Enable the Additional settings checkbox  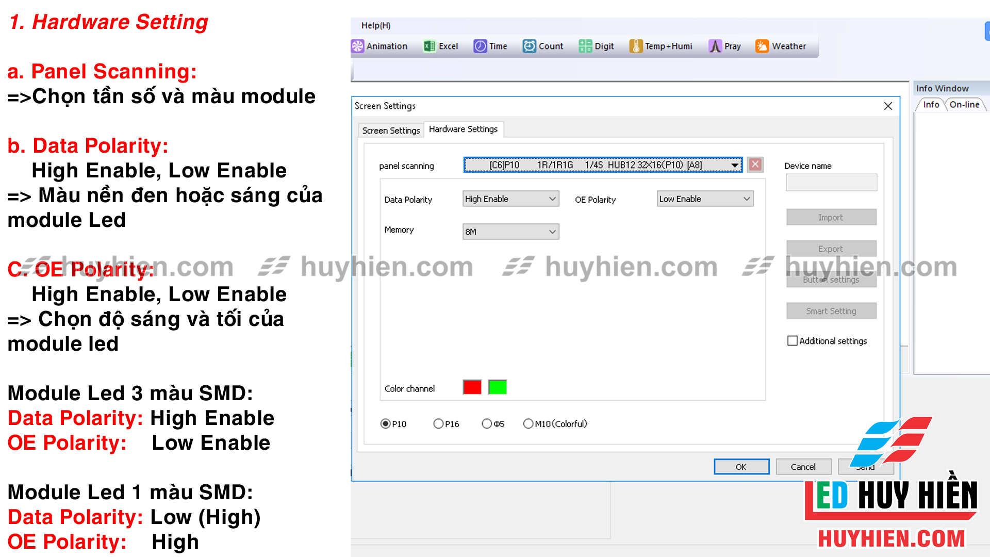click(x=793, y=341)
